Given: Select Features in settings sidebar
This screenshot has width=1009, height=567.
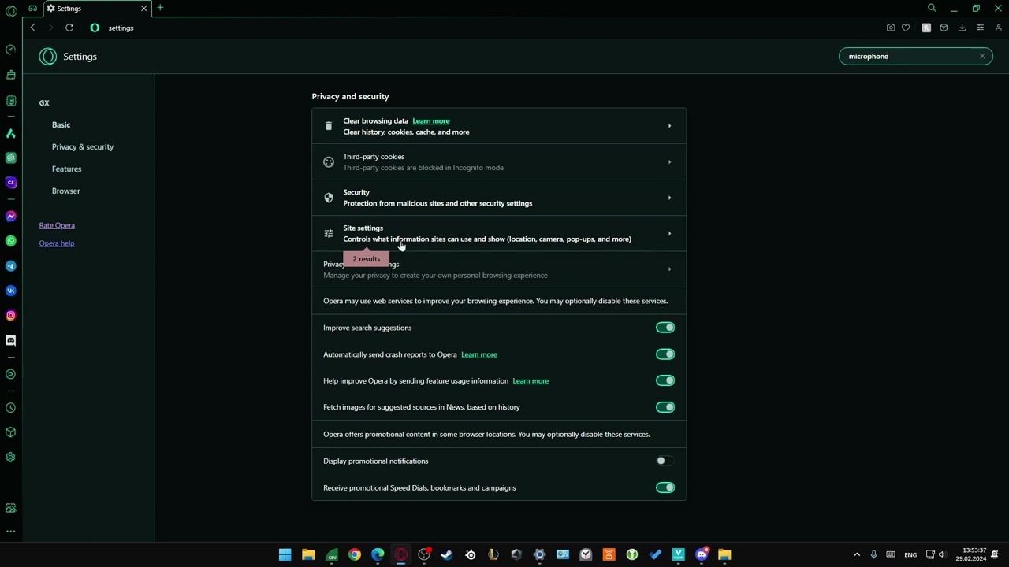Looking at the screenshot, I should [x=66, y=169].
